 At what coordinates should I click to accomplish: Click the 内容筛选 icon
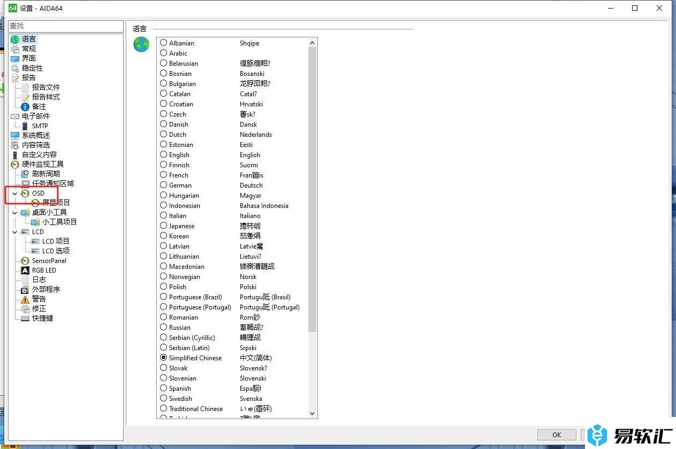click(x=15, y=145)
